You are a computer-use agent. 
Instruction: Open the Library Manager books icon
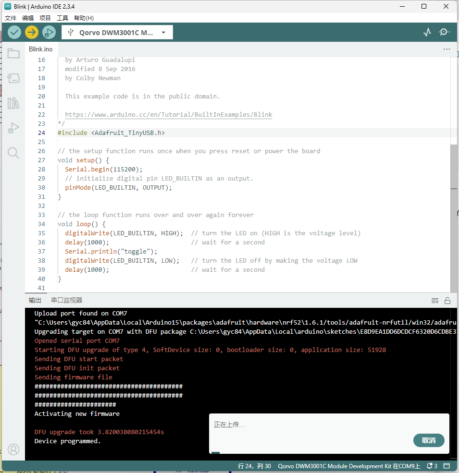click(13, 103)
